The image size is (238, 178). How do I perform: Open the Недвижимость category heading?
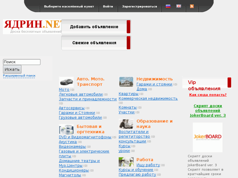[x=155, y=79]
